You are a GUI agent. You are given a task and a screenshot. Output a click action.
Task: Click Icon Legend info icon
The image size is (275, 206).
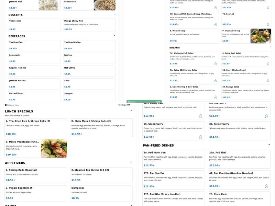[x=129, y=105]
